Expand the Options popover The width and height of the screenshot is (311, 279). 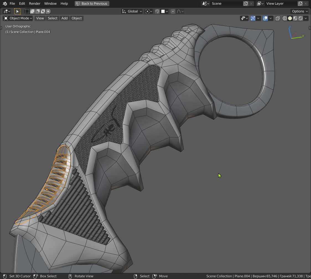tap(299, 11)
